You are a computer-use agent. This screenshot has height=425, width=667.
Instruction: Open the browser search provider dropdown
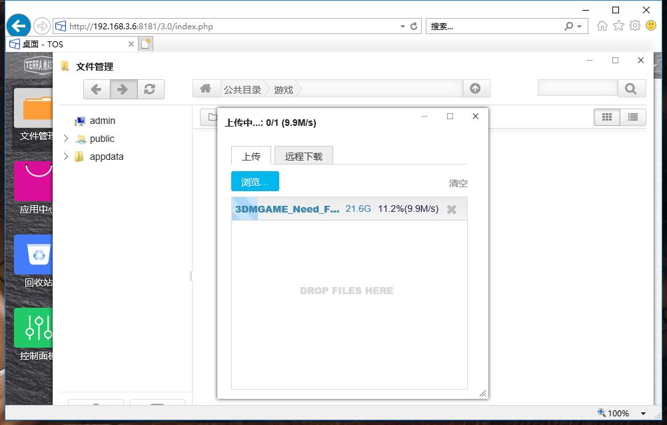coord(579,27)
